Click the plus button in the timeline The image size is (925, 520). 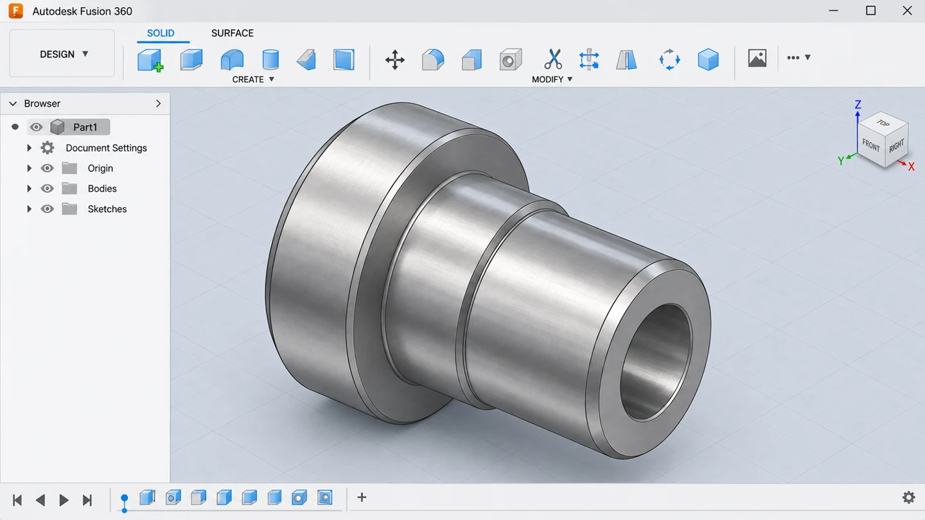(x=362, y=497)
